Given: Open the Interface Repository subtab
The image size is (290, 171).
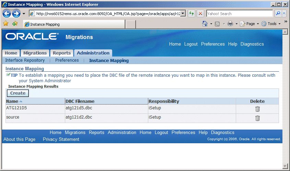Looking at the screenshot, I should (25, 60).
